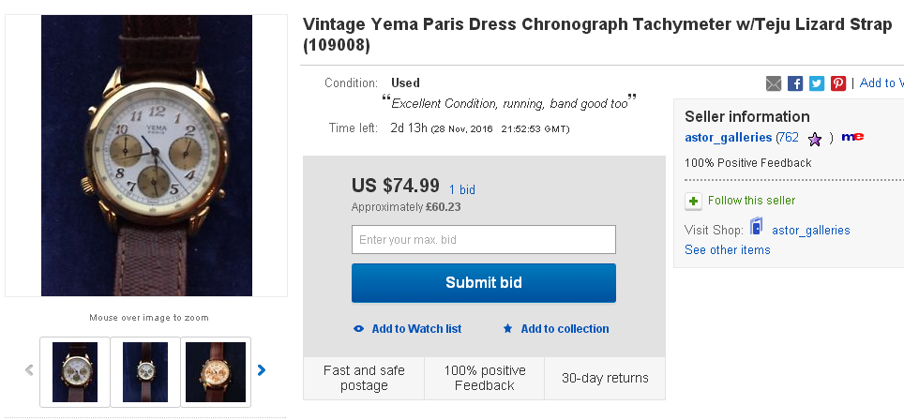Pin this listing on Pinterest
This screenshot has width=904, height=420.
(x=838, y=83)
